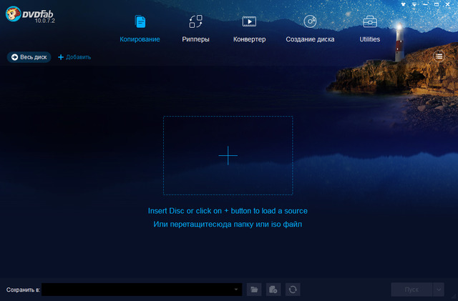
Task: Close the DVDFab window
Action: pyautogui.click(x=447, y=4)
